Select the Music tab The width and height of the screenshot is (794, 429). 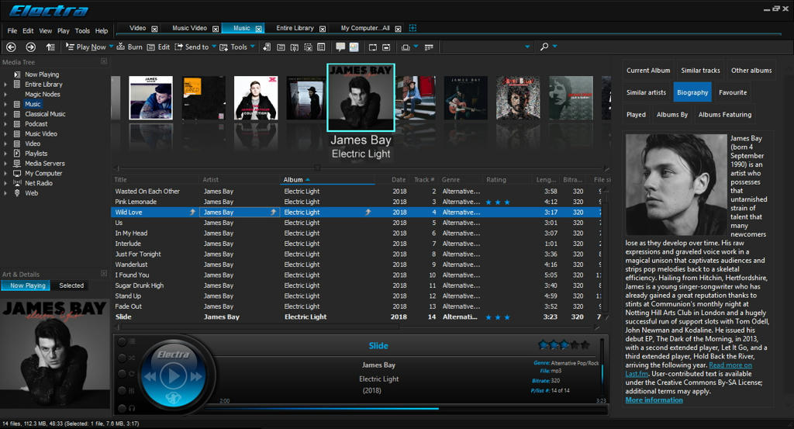coord(242,29)
